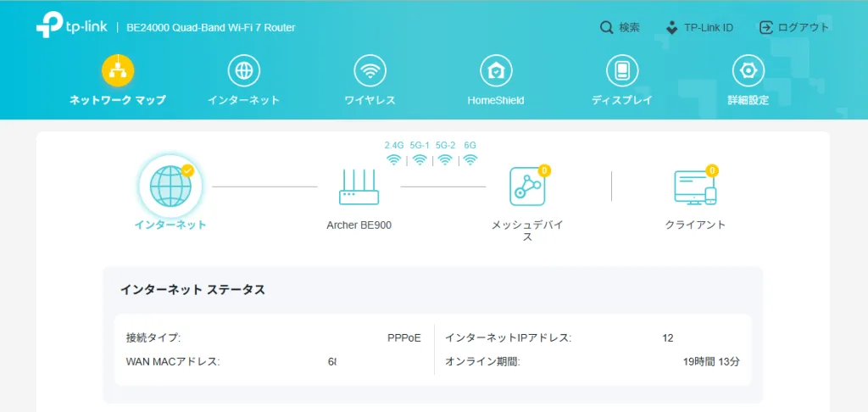Click the PPPoE value

[x=404, y=337]
